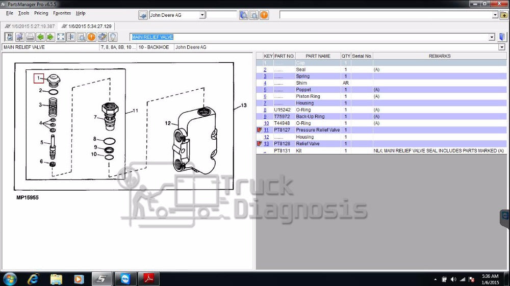Click the red flag icon beside key 11
510x286 pixels.
259,130
